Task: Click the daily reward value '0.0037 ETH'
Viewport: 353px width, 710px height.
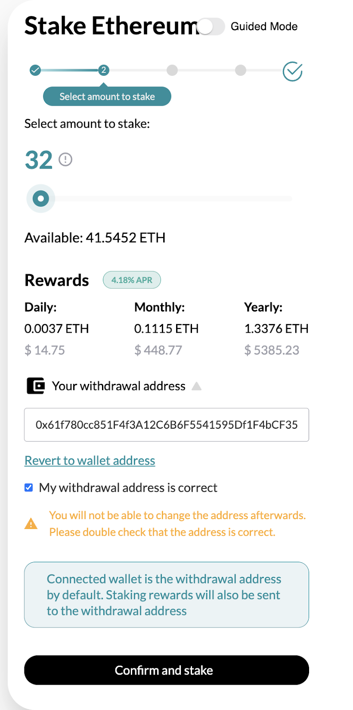Action: coord(57,328)
